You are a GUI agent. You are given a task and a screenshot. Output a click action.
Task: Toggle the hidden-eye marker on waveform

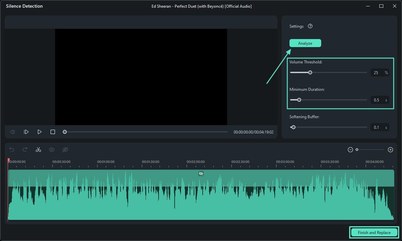pos(201,174)
